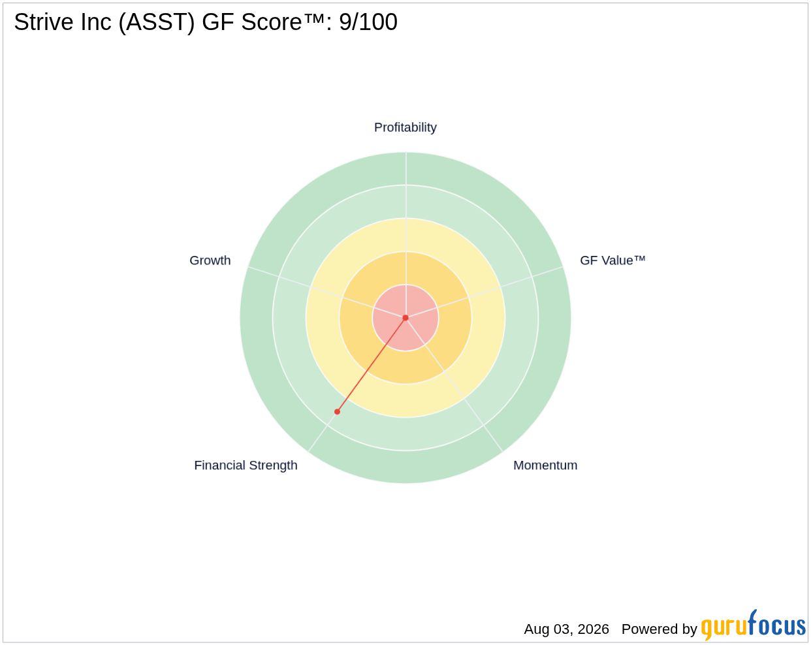Image resolution: width=811 pixels, height=645 pixels.
Task: Click the yellow ring under Profitability axis
Action: [405, 235]
